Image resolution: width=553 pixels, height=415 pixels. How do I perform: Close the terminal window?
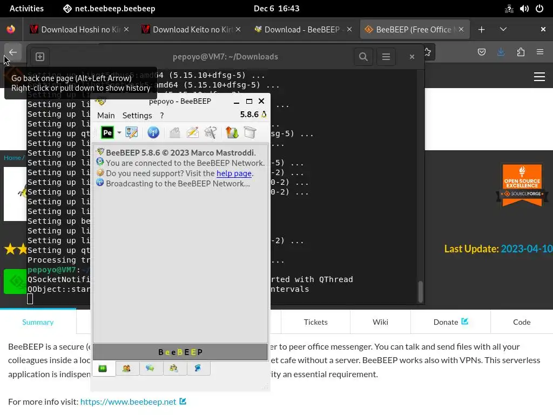[412, 56]
